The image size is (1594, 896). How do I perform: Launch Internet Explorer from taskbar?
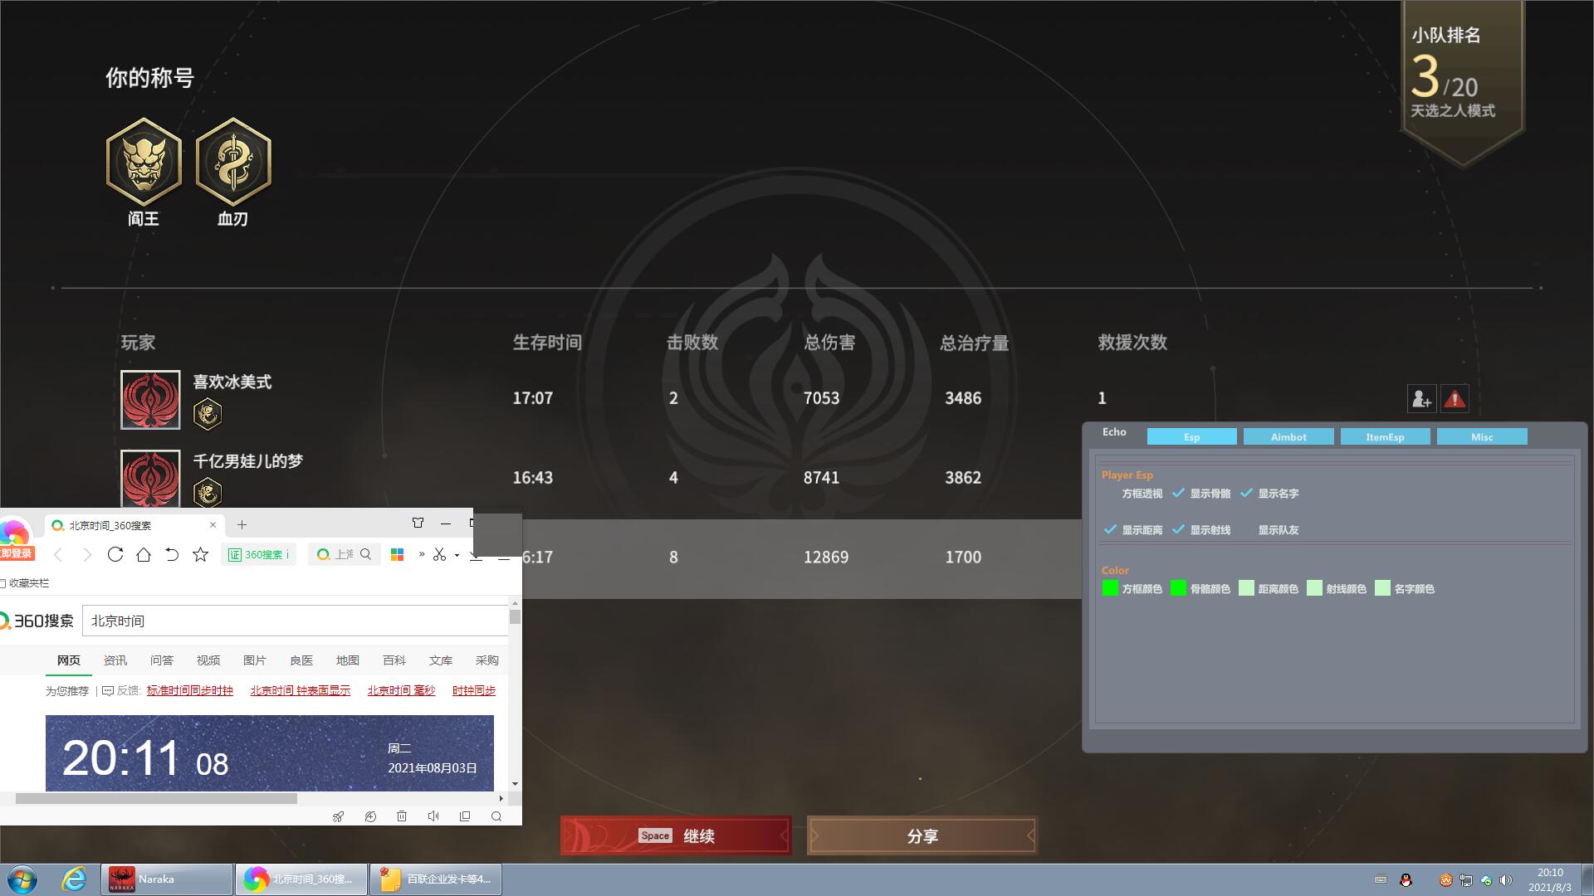pos(75,879)
